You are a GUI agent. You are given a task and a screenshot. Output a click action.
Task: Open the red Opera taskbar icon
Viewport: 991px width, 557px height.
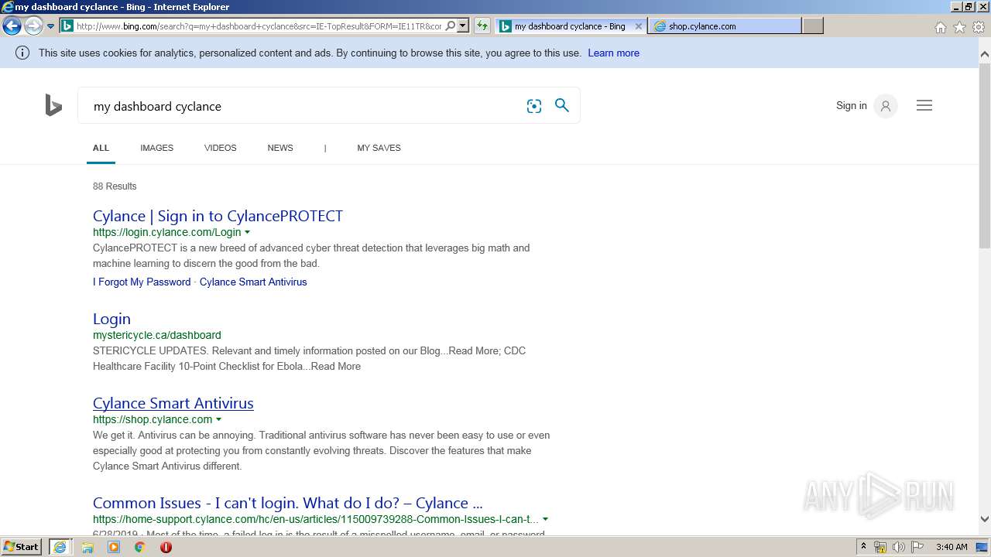166,547
